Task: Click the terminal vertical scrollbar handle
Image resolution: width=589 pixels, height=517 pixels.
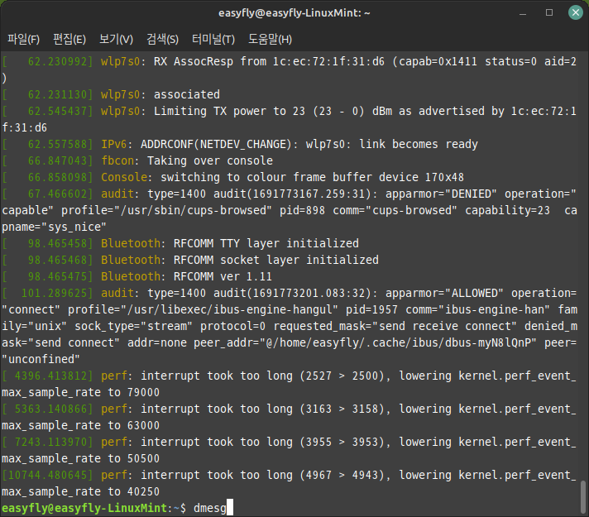Action: pos(583,496)
